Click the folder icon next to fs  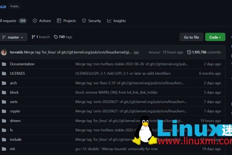[4, 130]
